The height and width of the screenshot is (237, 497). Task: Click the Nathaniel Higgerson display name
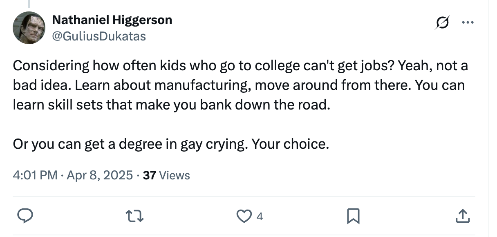click(x=112, y=20)
